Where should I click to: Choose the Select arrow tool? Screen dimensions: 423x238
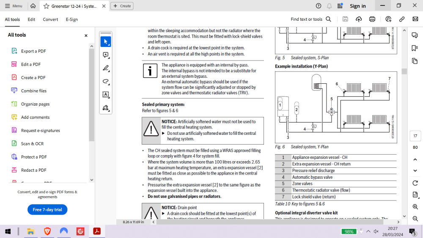click(x=105, y=41)
